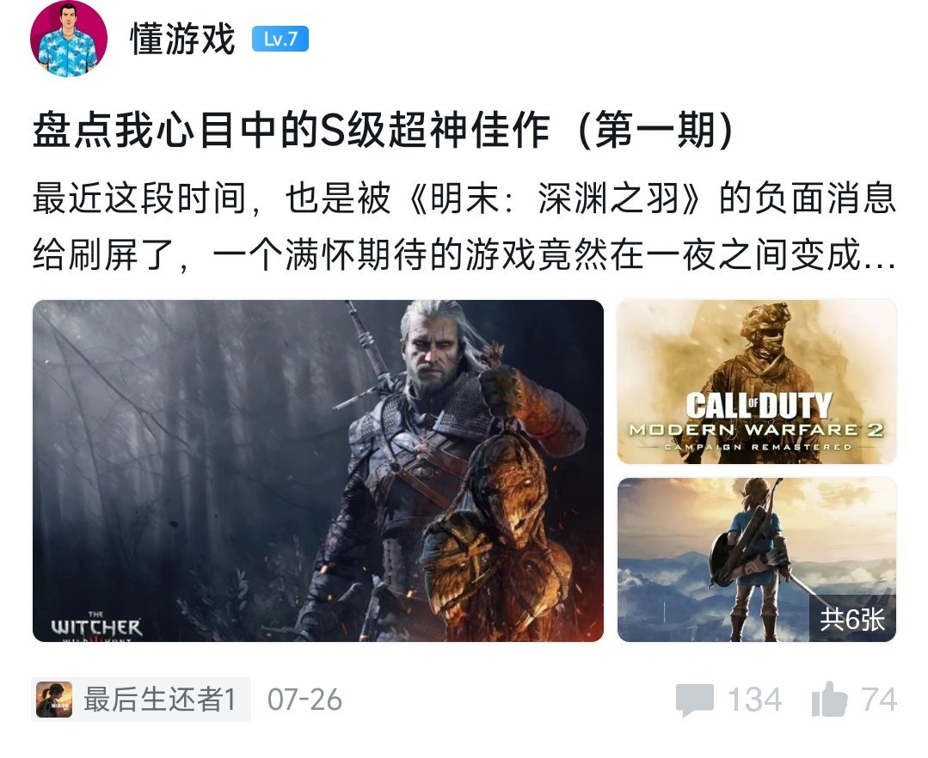This screenshot has width=928, height=758.
Task: Tap the comment count 134
Action: pyautogui.click(x=754, y=700)
